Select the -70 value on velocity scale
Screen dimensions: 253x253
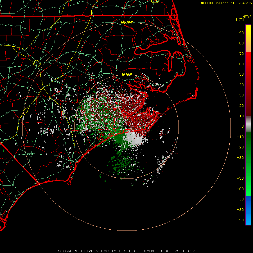coord(240,199)
